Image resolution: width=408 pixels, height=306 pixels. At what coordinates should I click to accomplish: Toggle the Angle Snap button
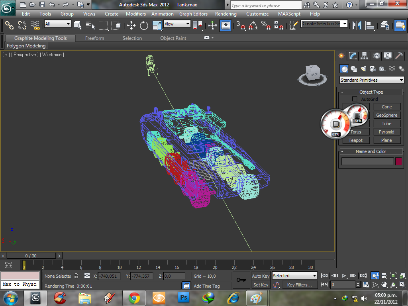pos(253,25)
